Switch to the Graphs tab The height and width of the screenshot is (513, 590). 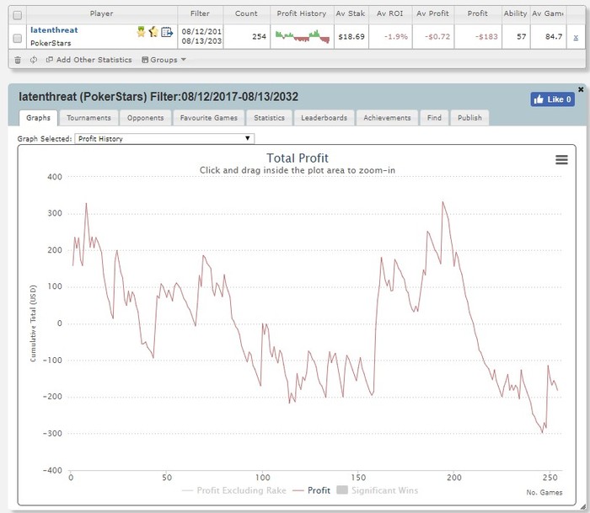[x=39, y=118]
